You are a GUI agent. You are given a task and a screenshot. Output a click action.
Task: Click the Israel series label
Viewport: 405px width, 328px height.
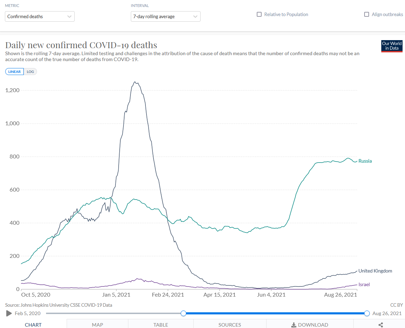pos(364,284)
